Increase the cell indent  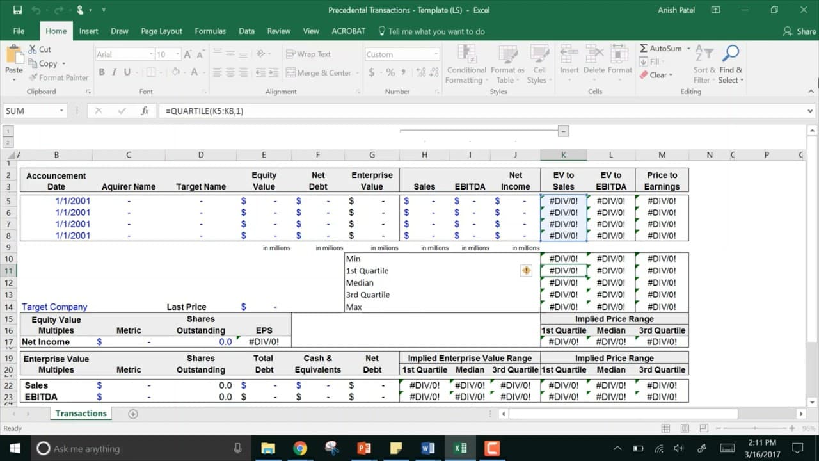273,73
